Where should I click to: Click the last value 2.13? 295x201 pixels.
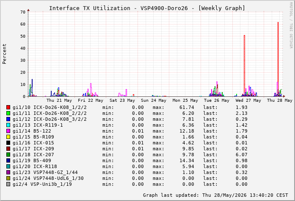242,113
